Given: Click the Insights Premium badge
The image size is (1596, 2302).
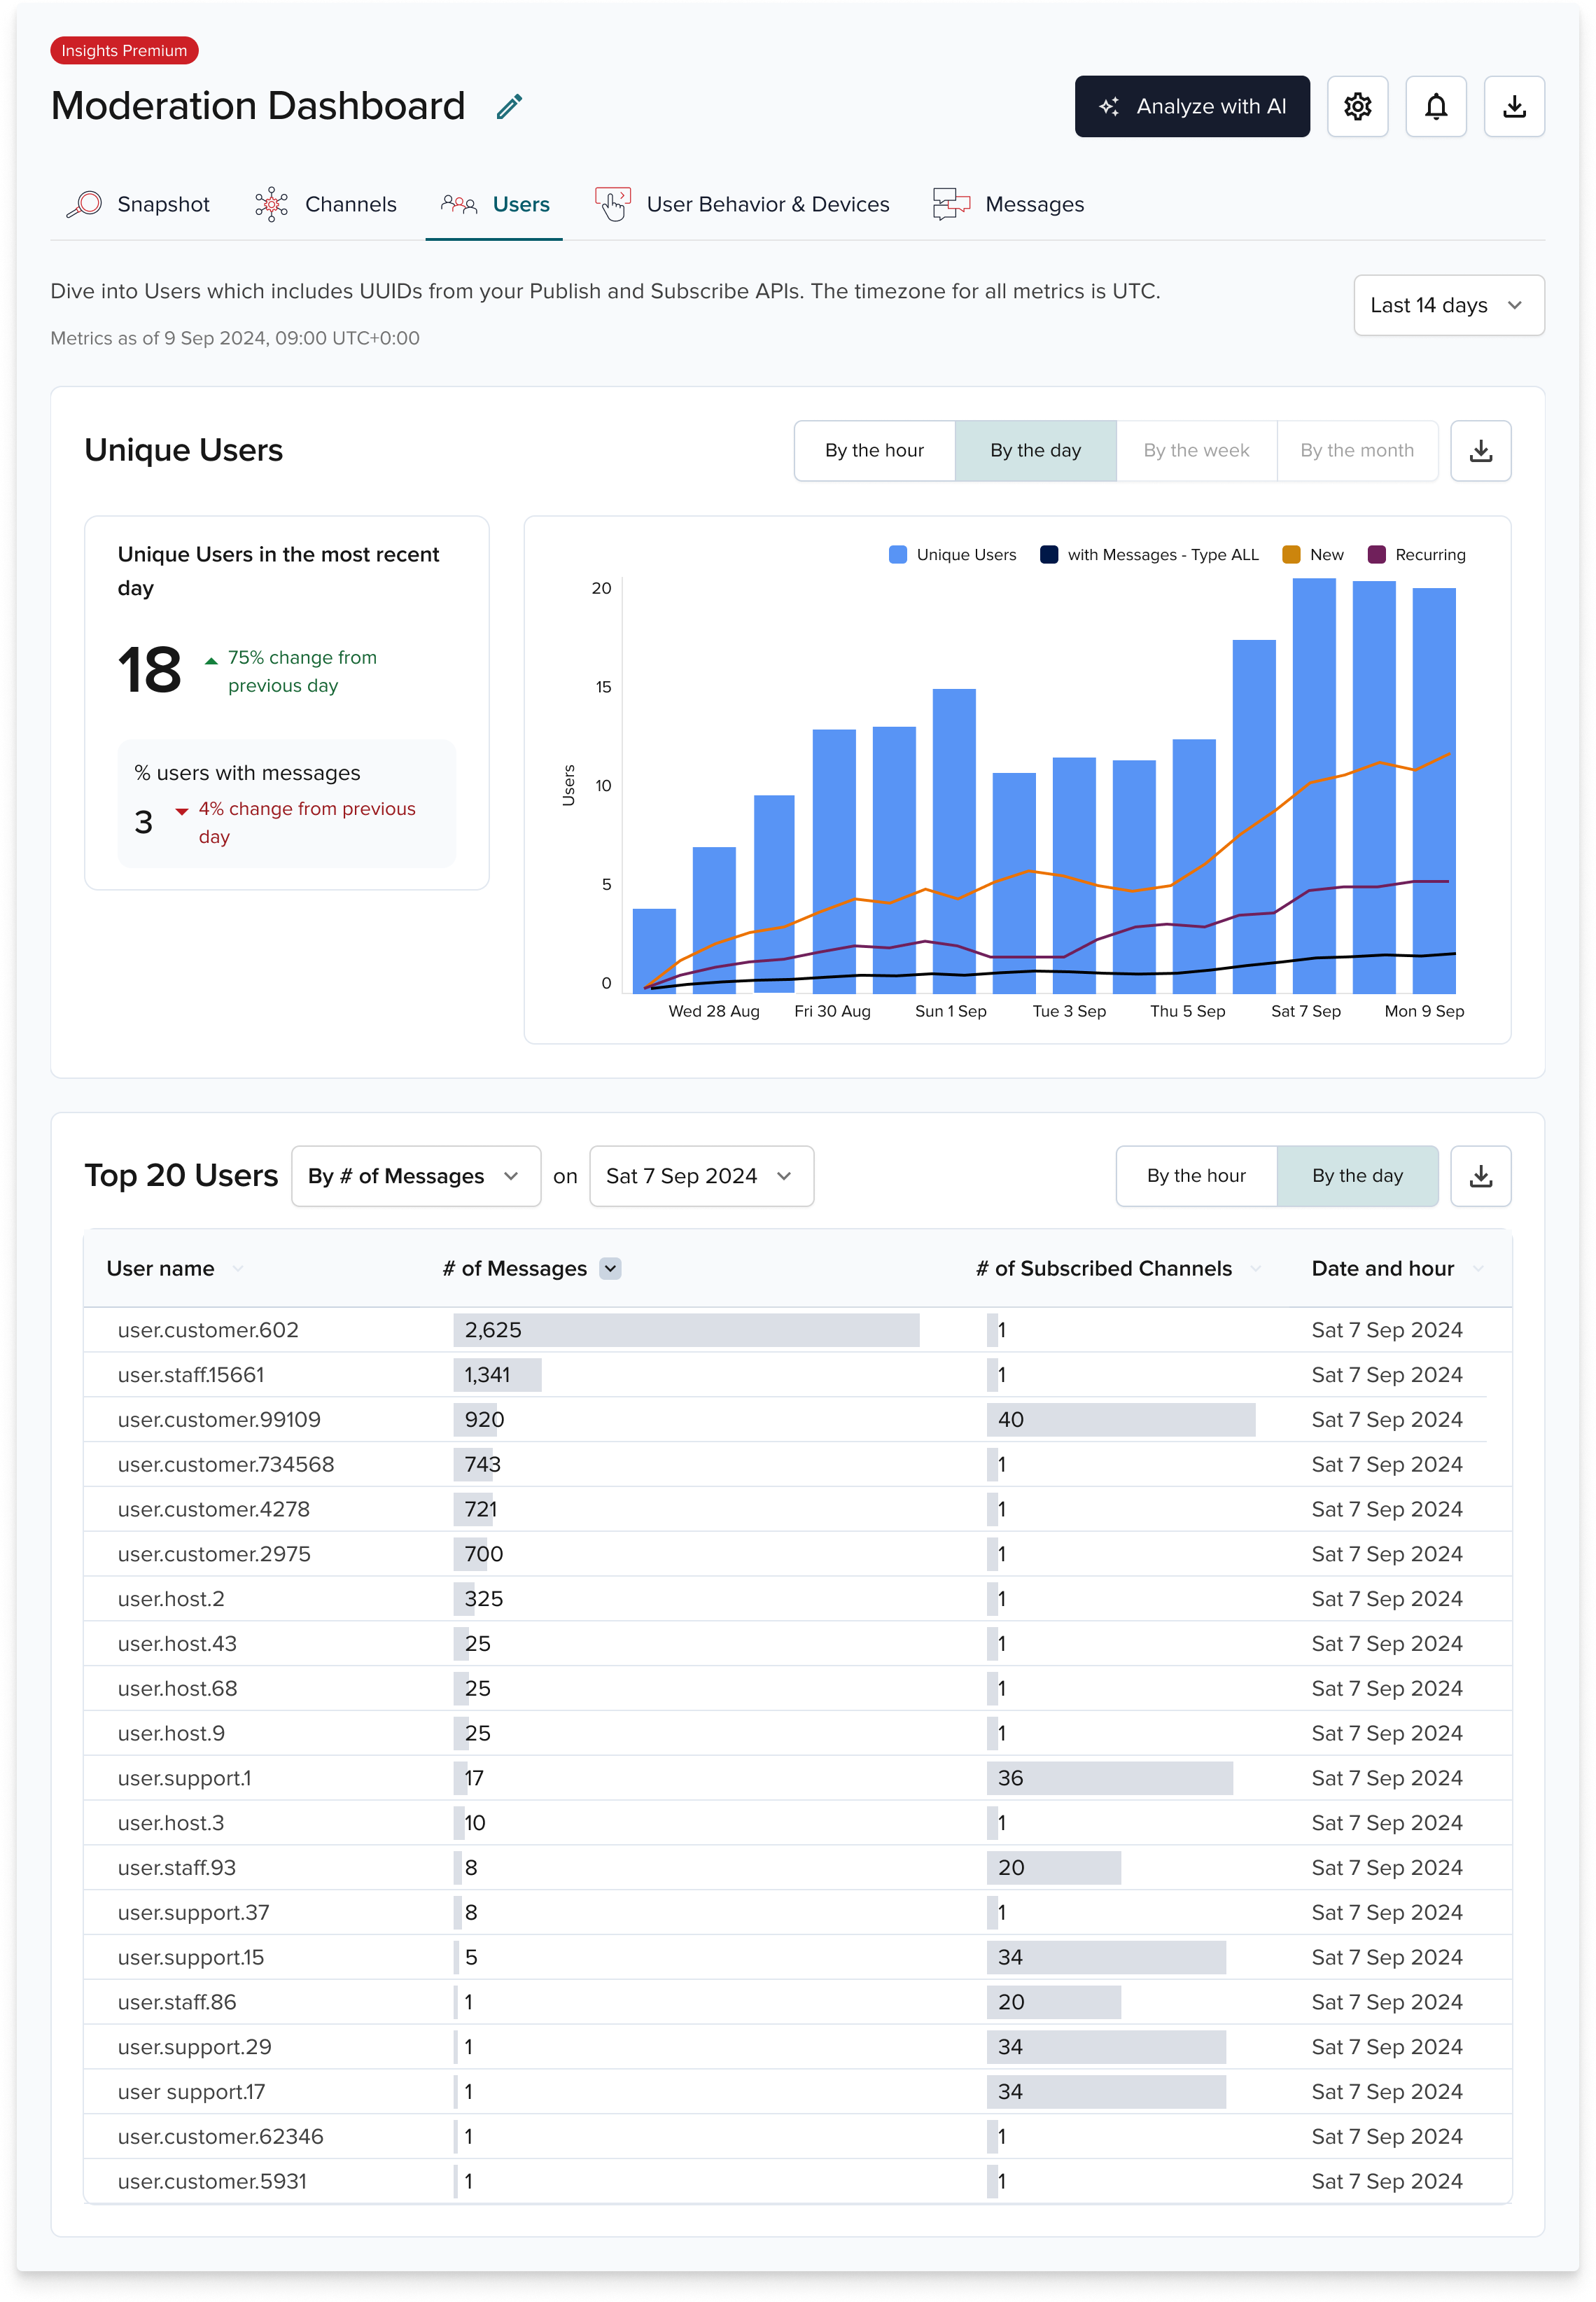Looking at the screenshot, I should tap(124, 50).
